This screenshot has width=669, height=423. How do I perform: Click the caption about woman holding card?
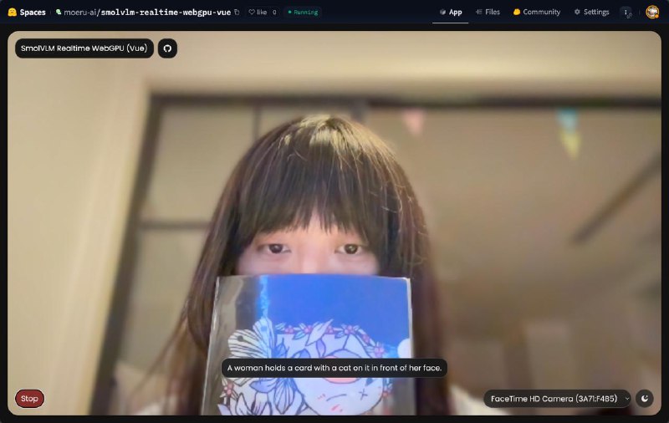334,368
